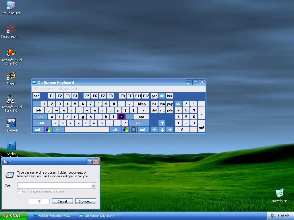Click the up arrow key

(x=163, y=123)
